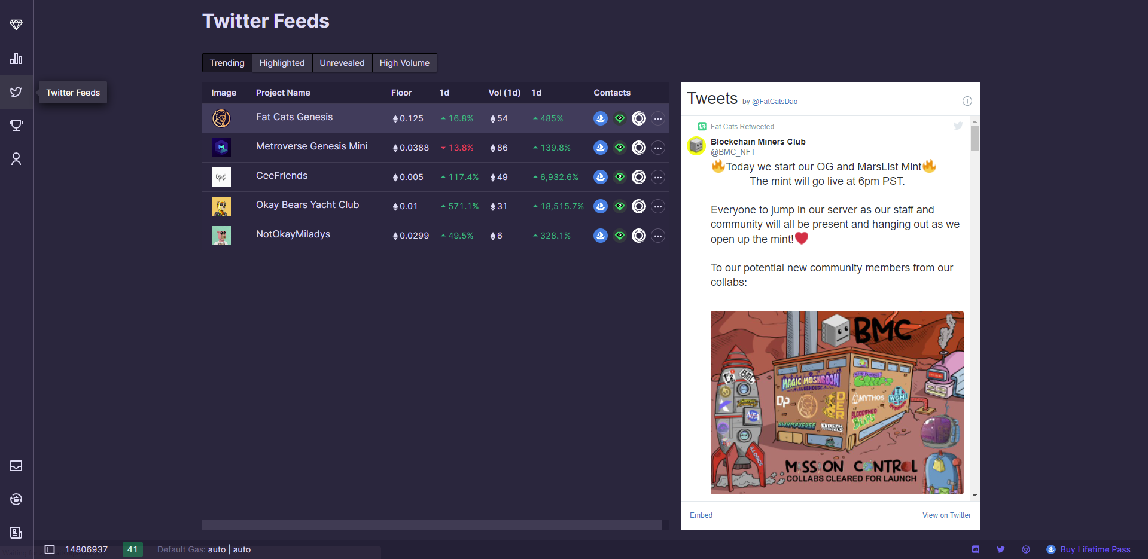1148x559 pixels.
Task: Switch to the Trending tab
Action: click(227, 63)
